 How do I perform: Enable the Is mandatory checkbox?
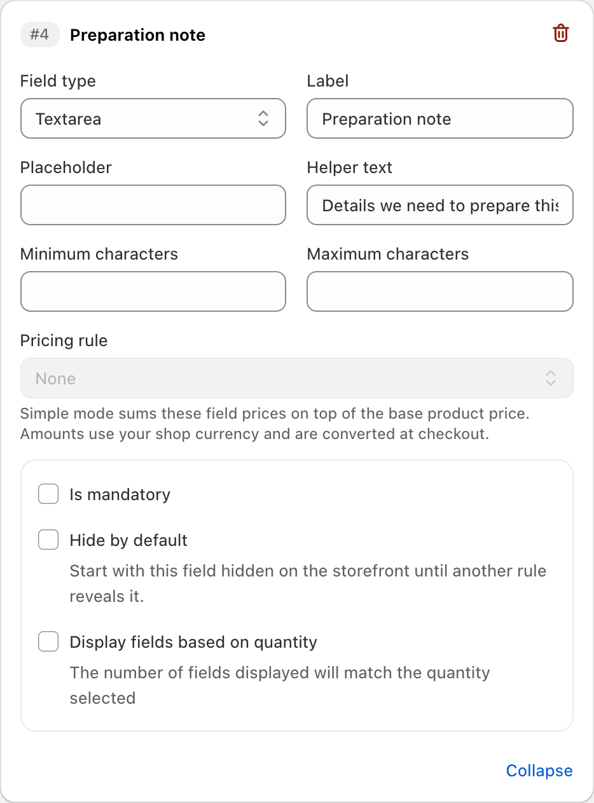click(x=48, y=494)
